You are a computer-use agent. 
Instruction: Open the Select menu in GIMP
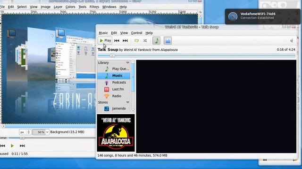click(x=22, y=7)
